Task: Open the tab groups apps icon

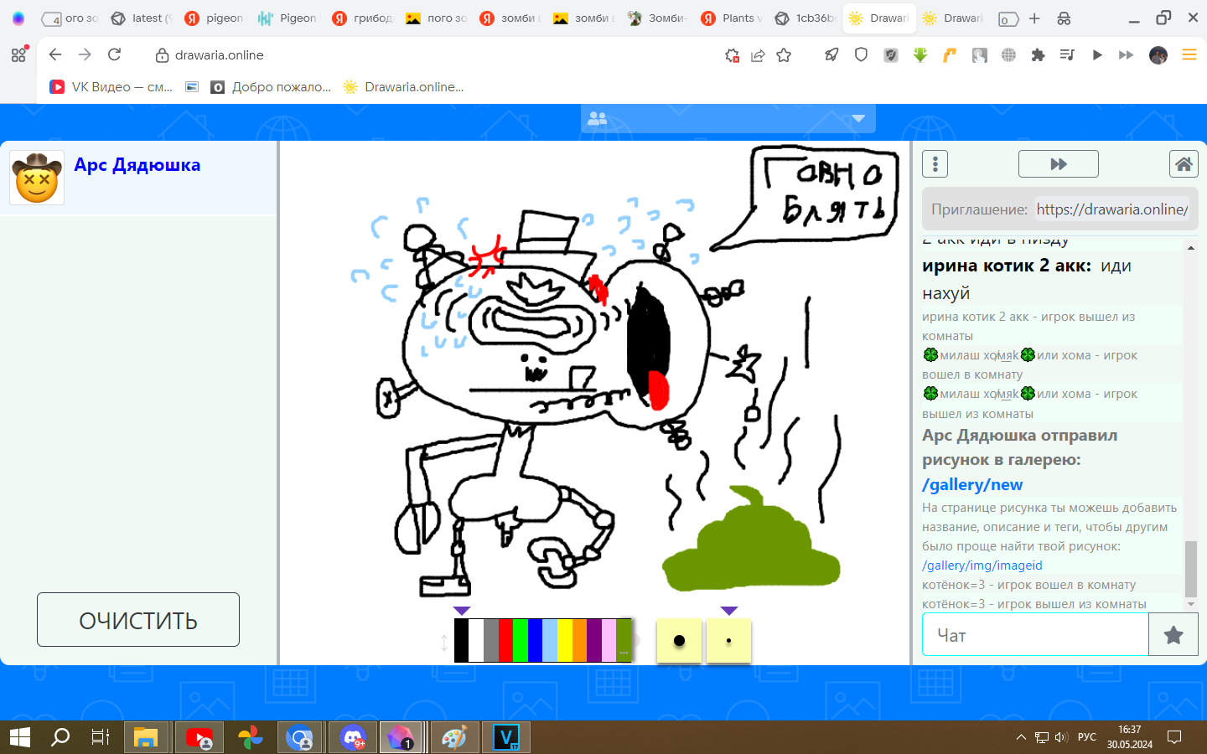Action: pyautogui.click(x=18, y=55)
